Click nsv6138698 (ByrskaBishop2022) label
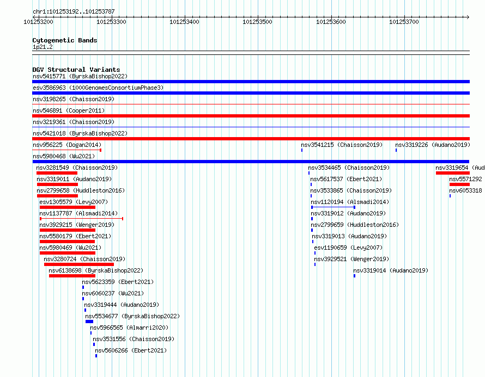The height and width of the screenshot is (377, 485). pos(96,270)
